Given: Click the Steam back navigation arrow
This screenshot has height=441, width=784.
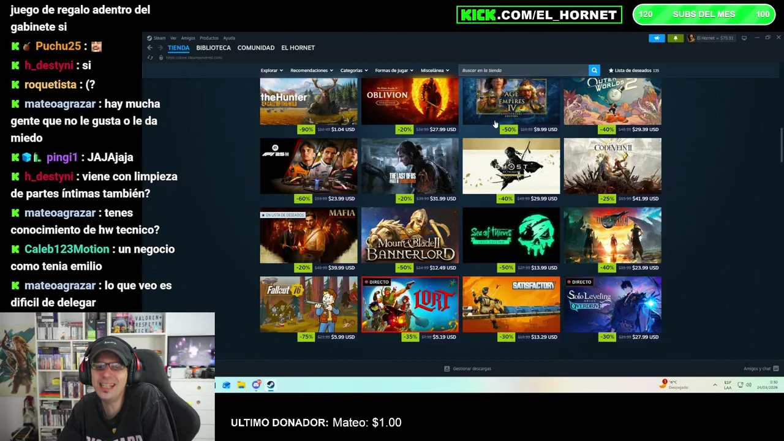Looking at the screenshot, I should pyautogui.click(x=149, y=48).
